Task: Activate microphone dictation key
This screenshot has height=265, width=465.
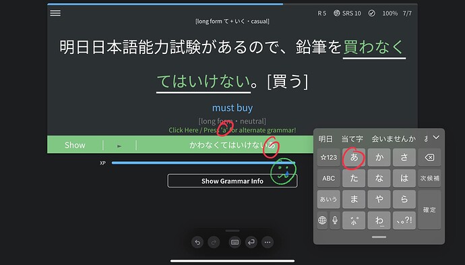Action: point(335,220)
